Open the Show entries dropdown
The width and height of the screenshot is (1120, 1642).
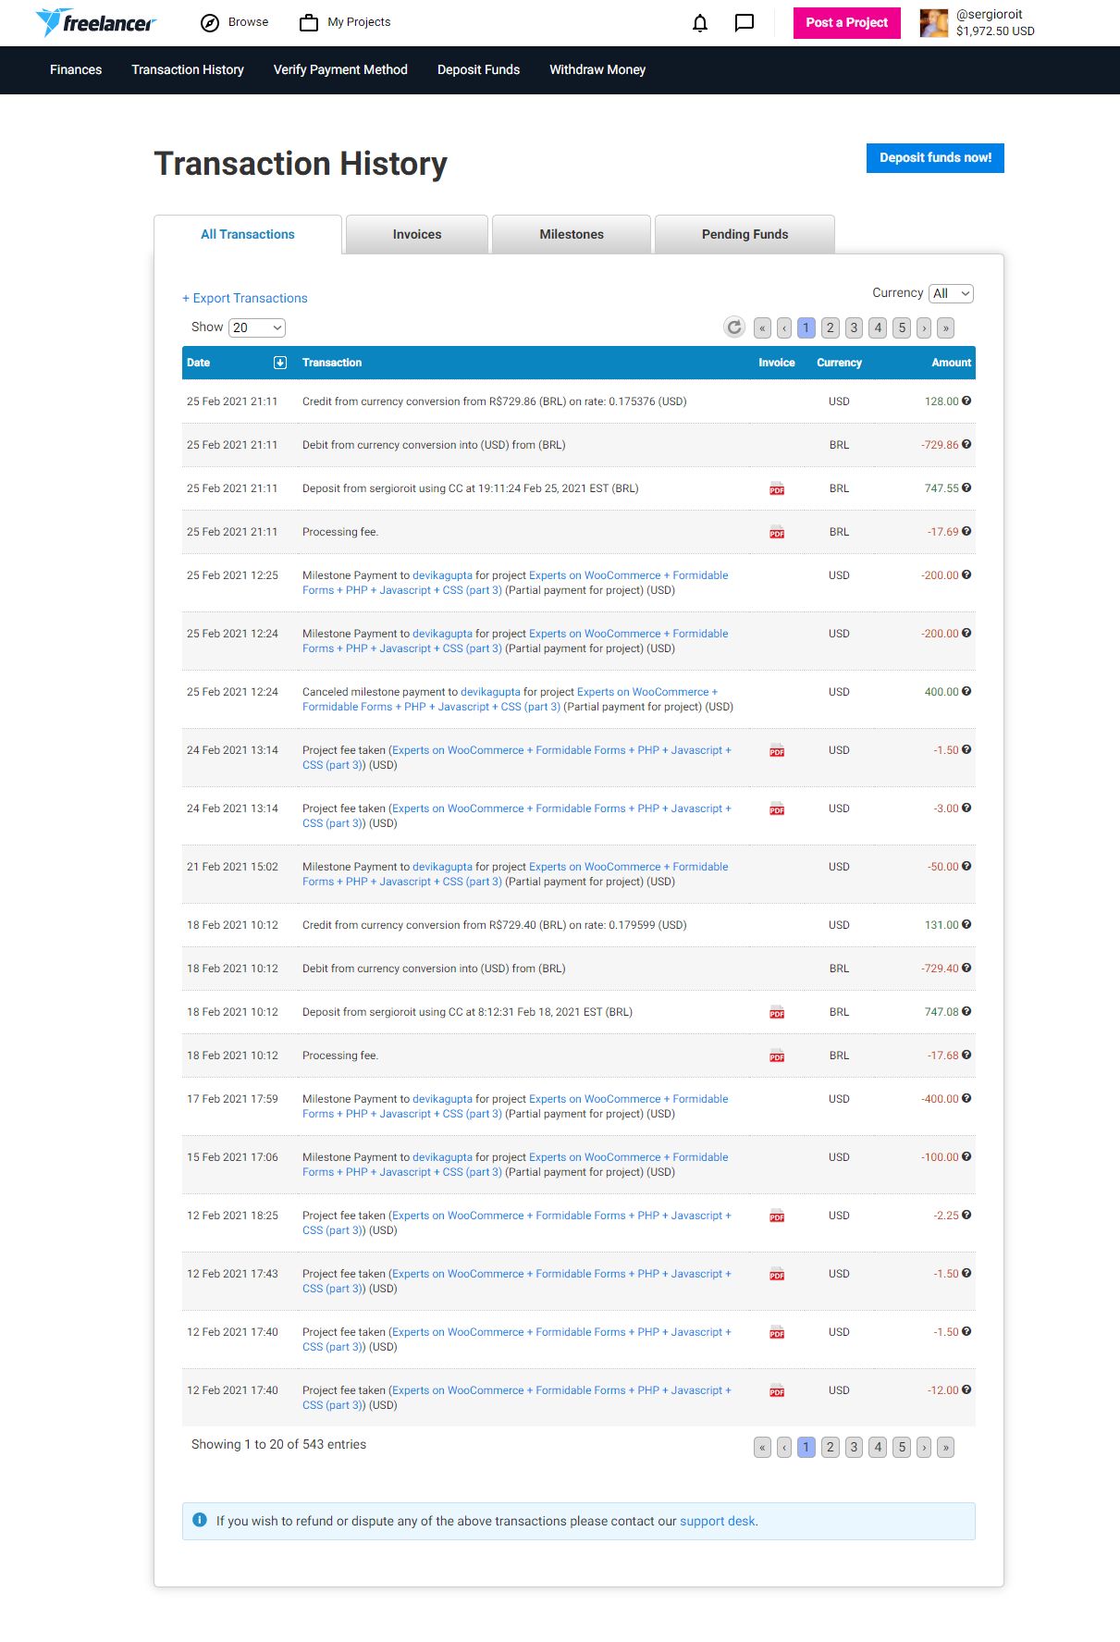pyautogui.click(x=257, y=327)
